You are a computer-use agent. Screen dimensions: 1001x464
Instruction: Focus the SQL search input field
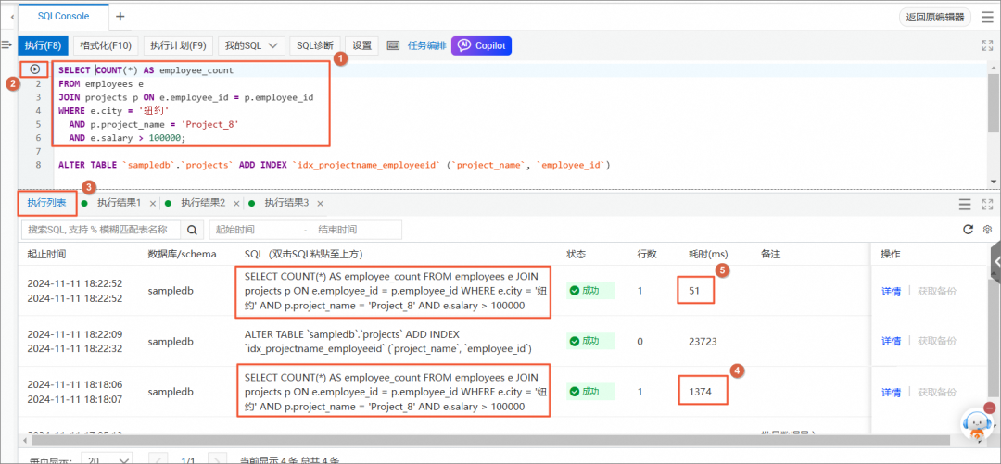click(x=102, y=230)
